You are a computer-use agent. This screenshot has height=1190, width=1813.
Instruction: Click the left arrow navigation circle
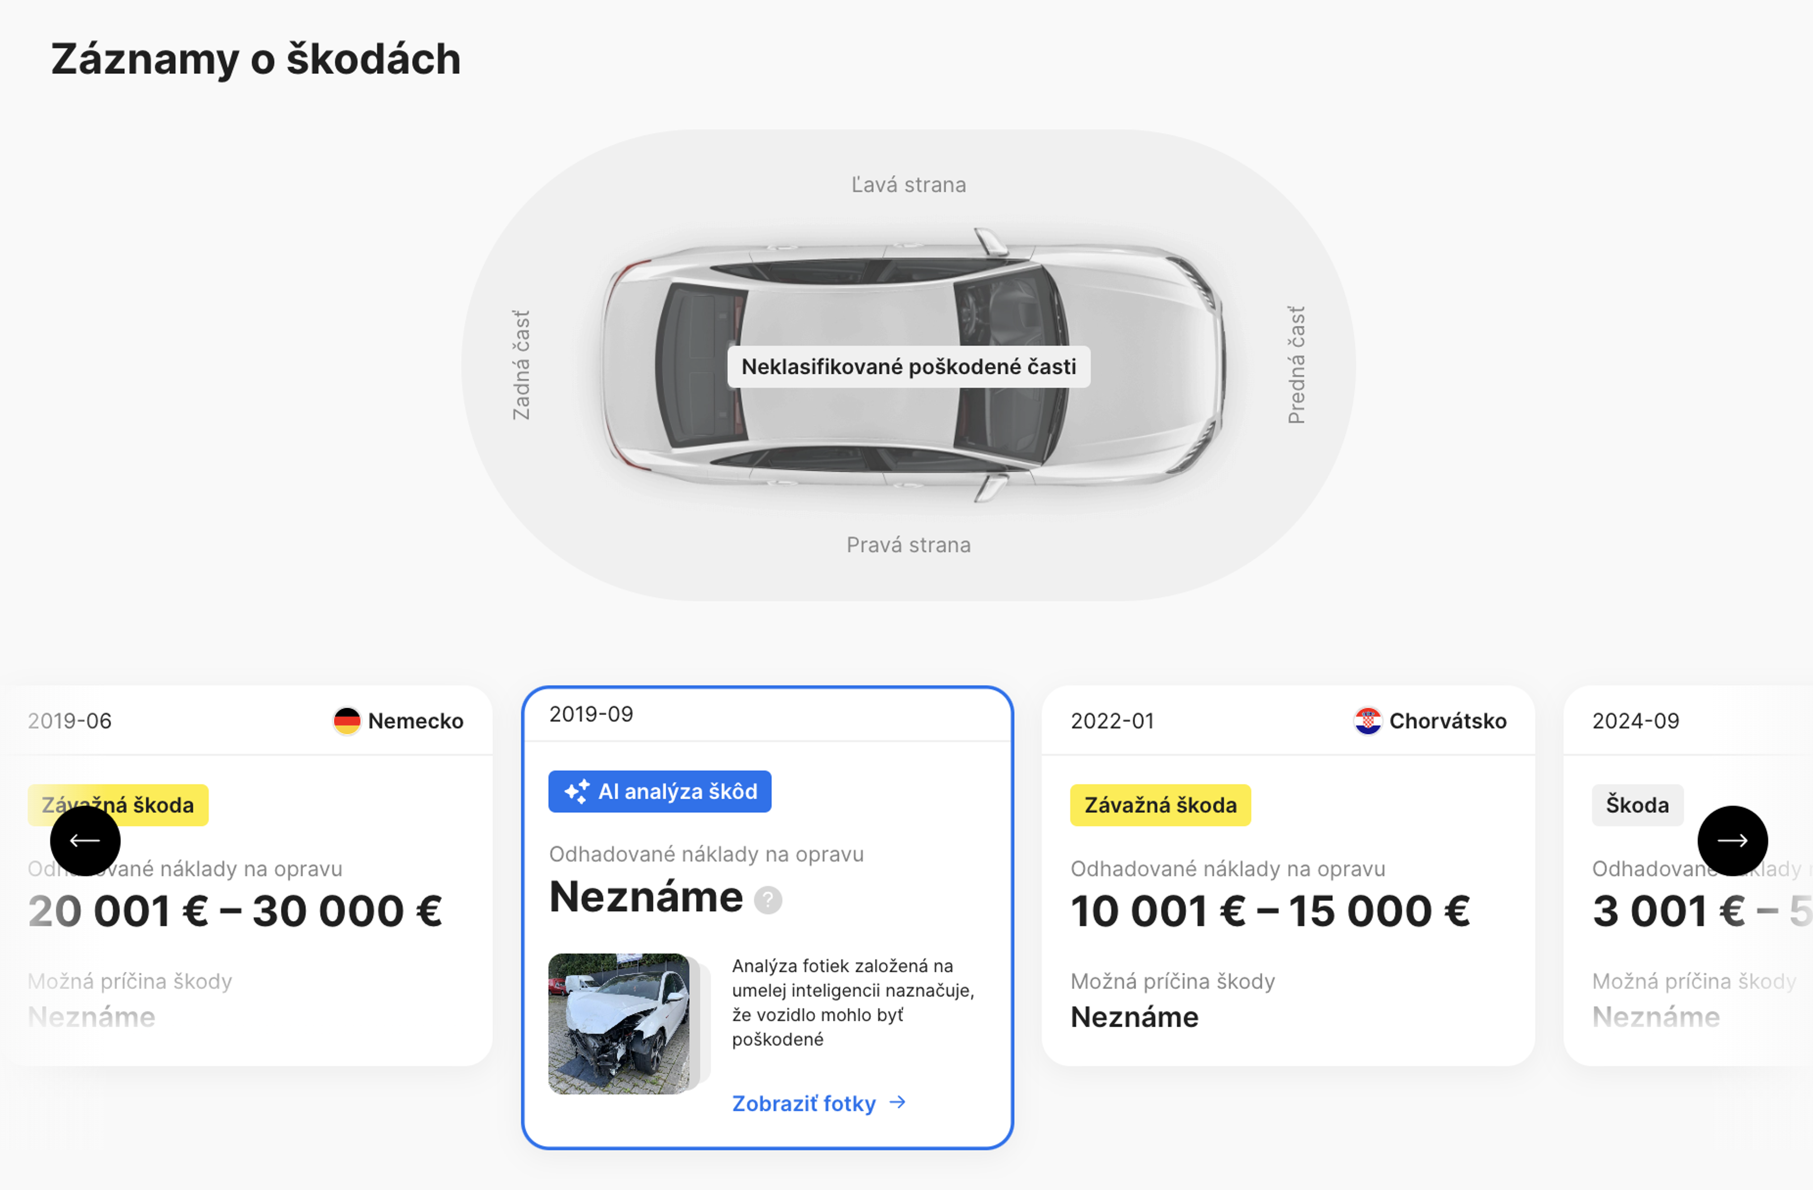click(x=85, y=840)
